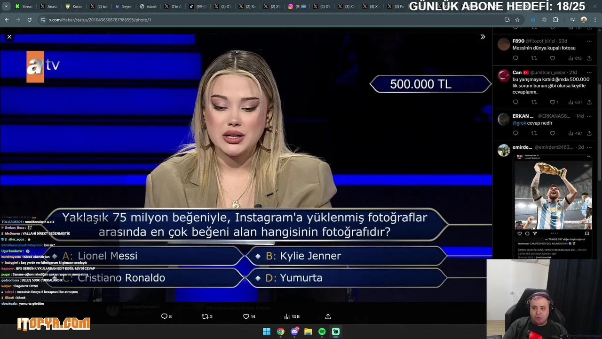This screenshot has height=339, width=602.
Task: Open more options for ERKAN's comment
Action: coord(589,116)
